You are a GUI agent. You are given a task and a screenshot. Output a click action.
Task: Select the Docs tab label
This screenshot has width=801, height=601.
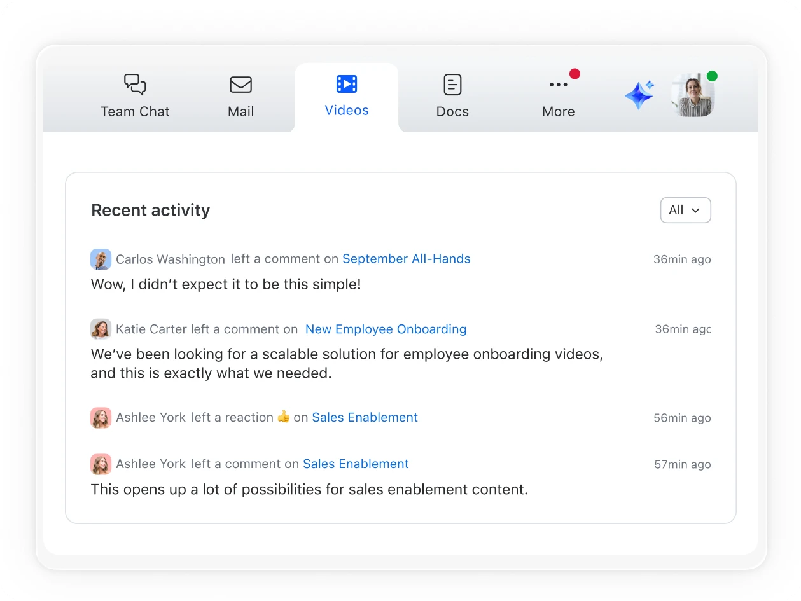452,112
